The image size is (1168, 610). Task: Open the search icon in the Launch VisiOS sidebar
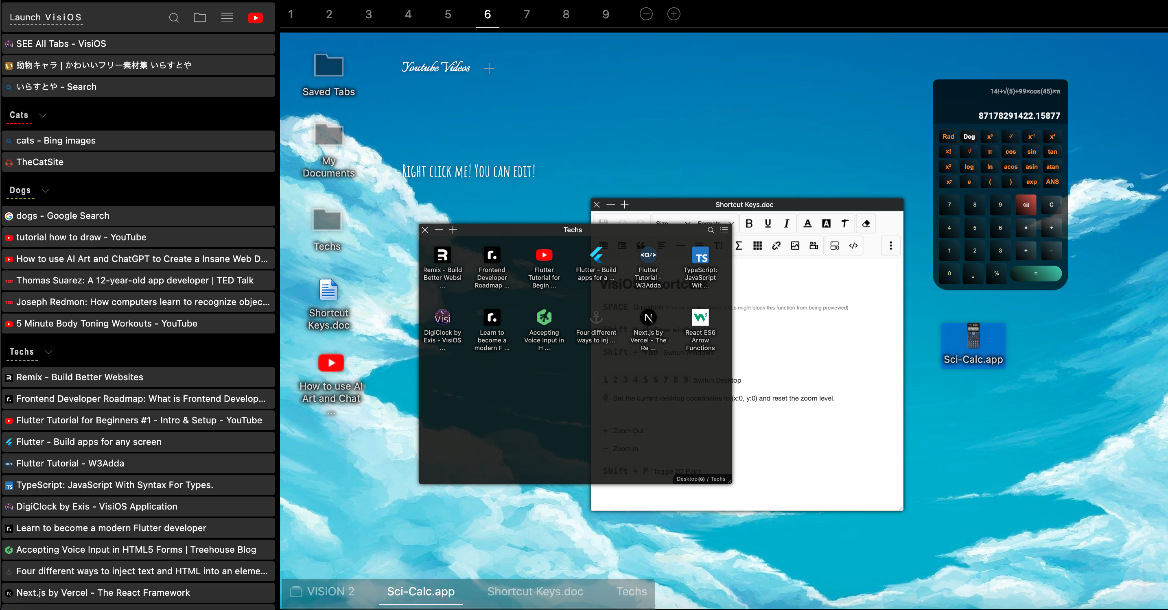[x=174, y=17]
